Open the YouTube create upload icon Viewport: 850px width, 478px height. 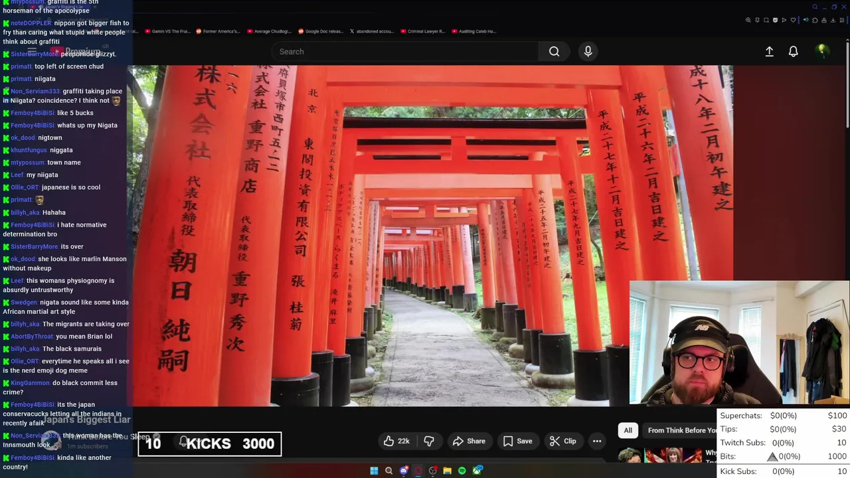click(x=769, y=51)
